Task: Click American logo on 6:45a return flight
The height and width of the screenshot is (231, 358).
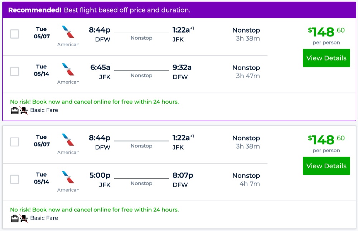Action: [68, 69]
